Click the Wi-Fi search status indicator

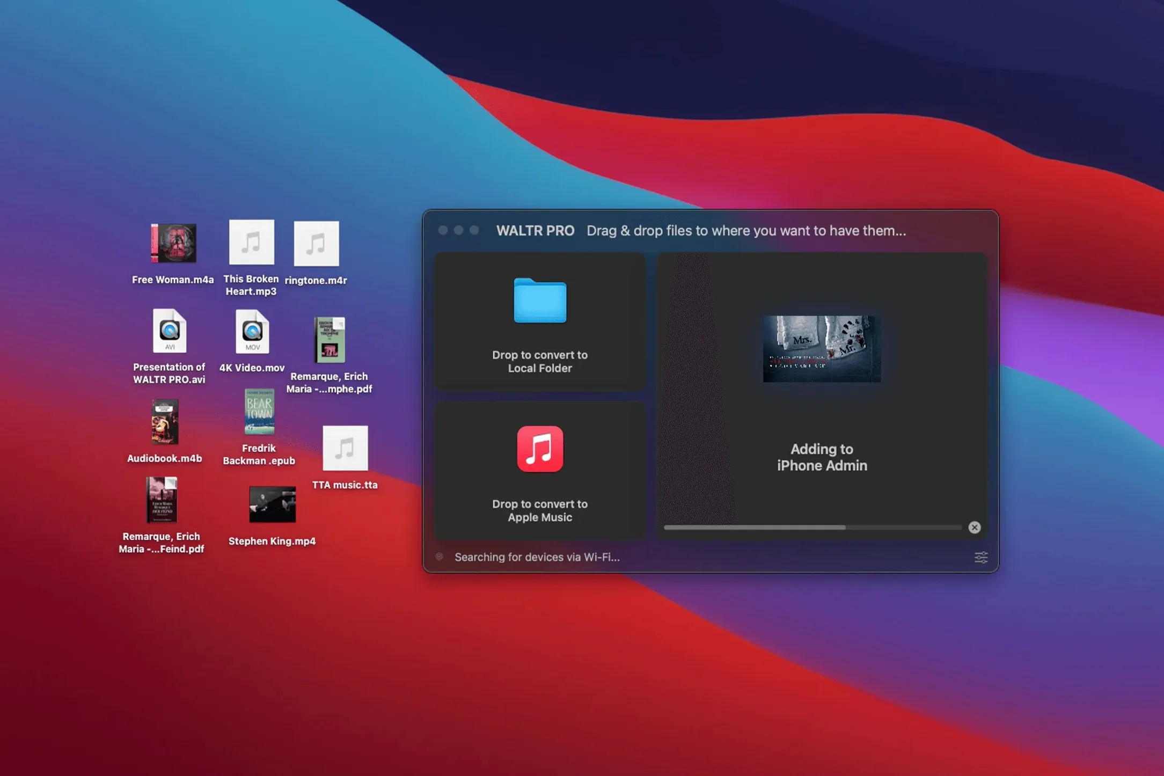[440, 557]
